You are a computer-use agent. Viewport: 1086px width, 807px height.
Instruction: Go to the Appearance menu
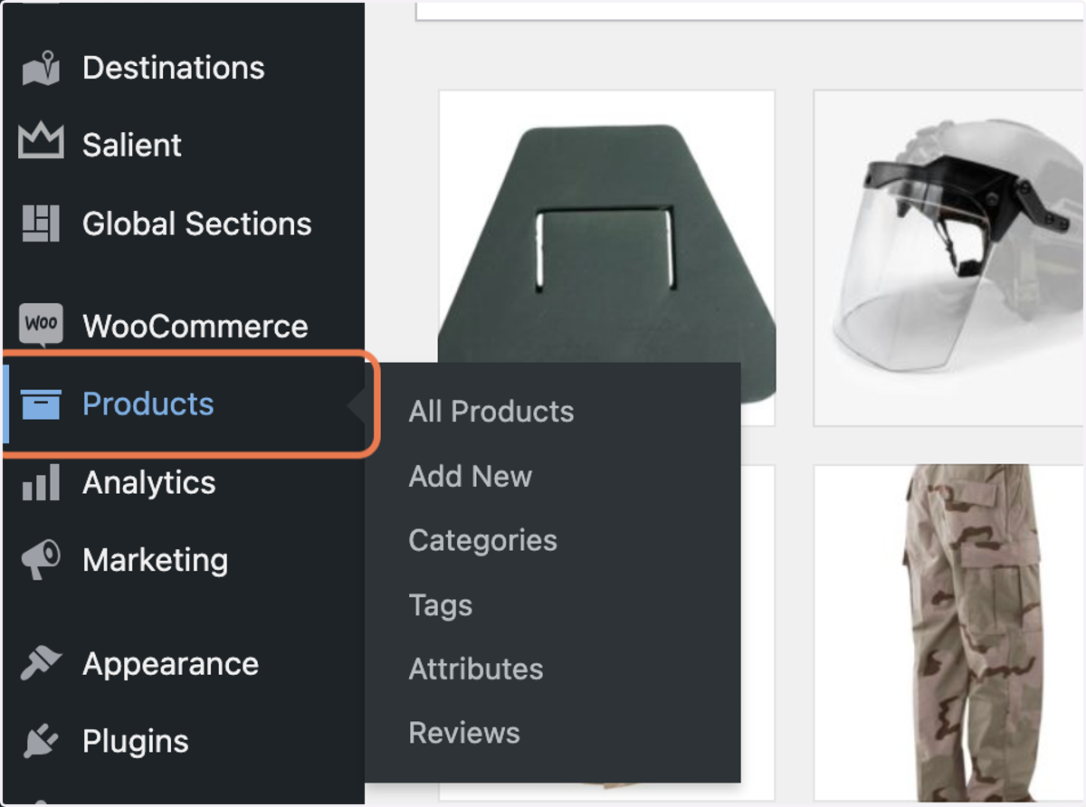tap(171, 664)
